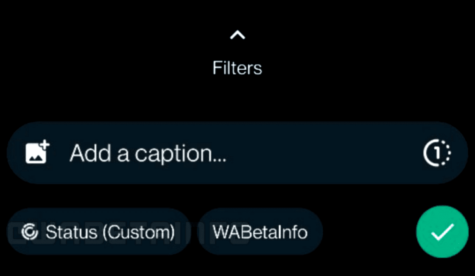Open Status (Custom) audience options
Image resolution: width=475 pixels, height=276 pixels.
pyautogui.click(x=99, y=232)
